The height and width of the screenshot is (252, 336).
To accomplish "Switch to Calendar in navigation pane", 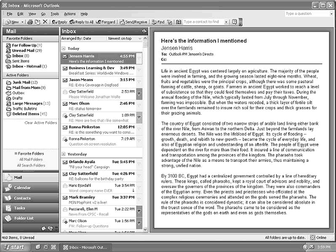I will coord(30,188).
